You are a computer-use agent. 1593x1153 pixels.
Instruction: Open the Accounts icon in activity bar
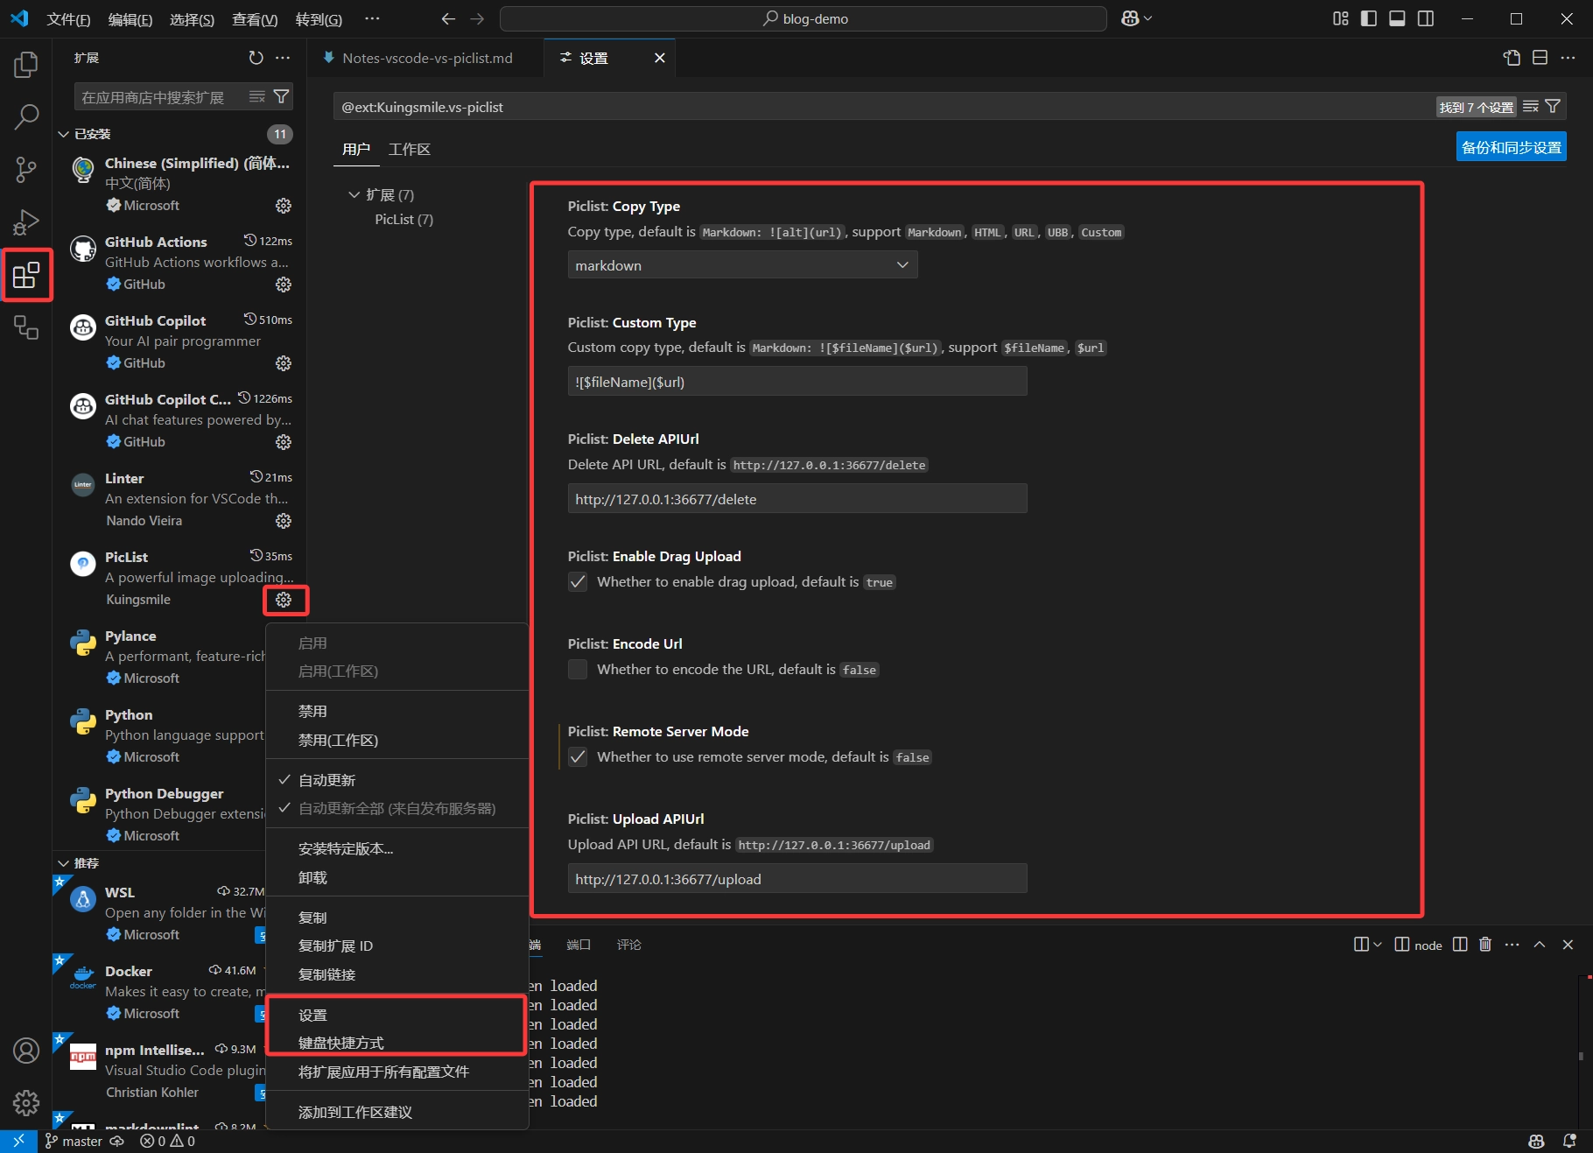click(26, 1051)
